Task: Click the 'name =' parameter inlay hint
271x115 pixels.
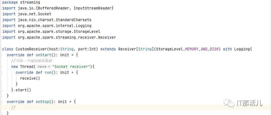Action: pyautogui.click(x=44, y=67)
